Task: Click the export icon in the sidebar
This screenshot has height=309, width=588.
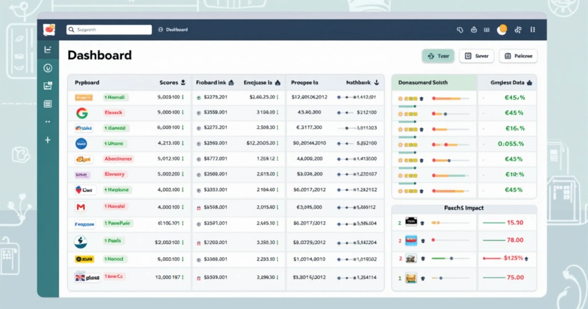Action: [x=47, y=84]
